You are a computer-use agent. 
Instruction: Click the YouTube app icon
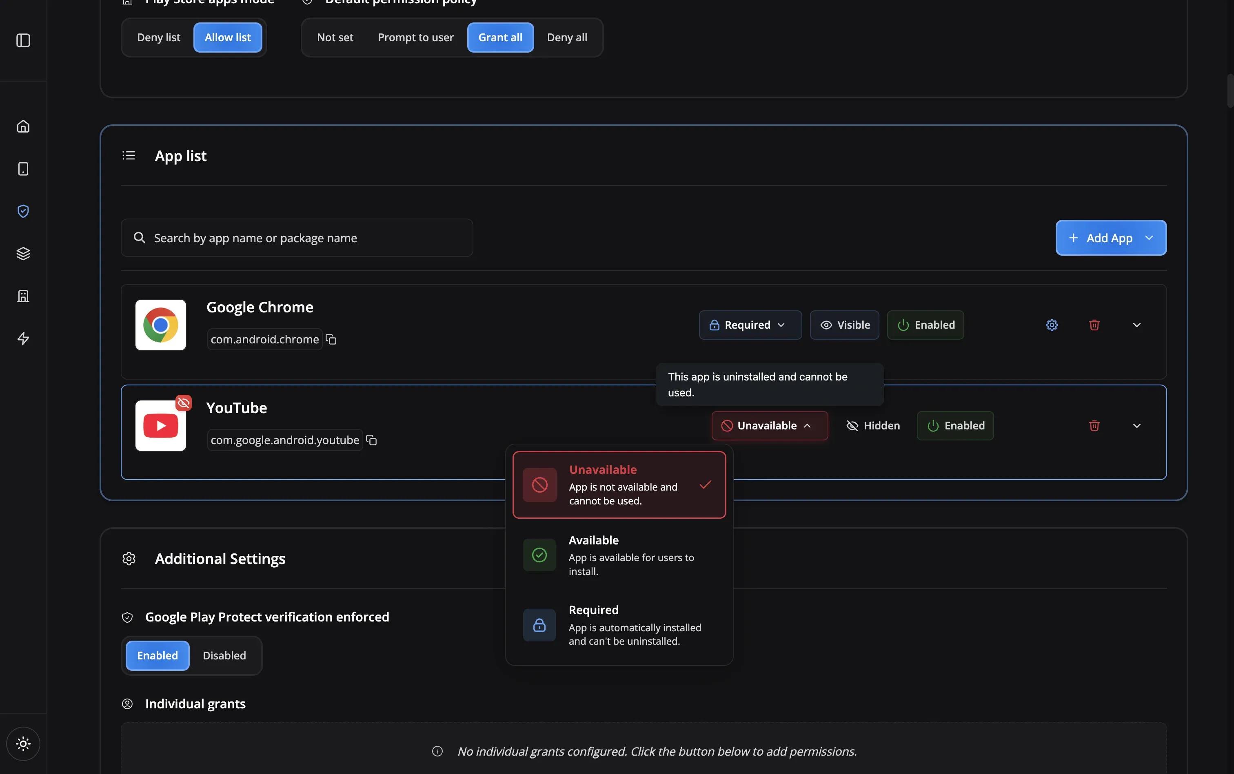161,426
